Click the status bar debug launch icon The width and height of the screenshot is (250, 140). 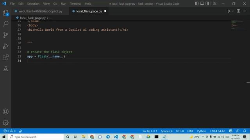tap(21, 131)
